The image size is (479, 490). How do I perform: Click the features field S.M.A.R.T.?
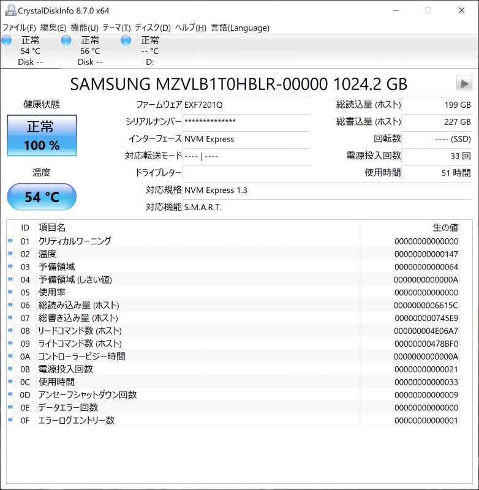328,207
